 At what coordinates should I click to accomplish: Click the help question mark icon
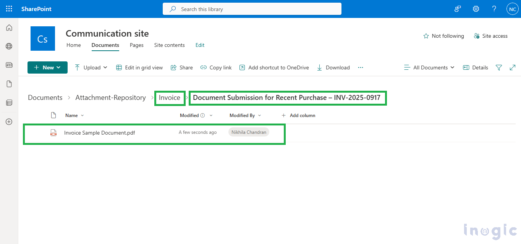click(494, 9)
